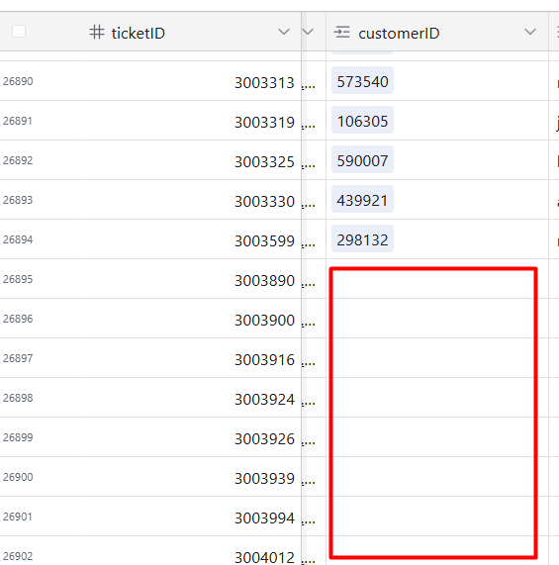Open the ticketID column dropdown arrow
Viewport: 559px width, 565px height.
(284, 32)
